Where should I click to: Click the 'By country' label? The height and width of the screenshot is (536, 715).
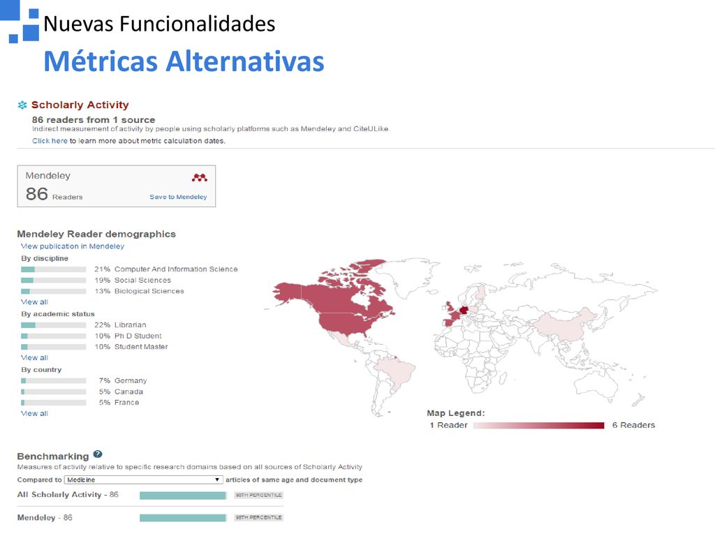click(x=41, y=370)
